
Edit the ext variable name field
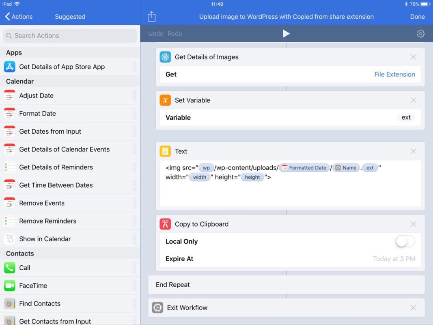406,117
